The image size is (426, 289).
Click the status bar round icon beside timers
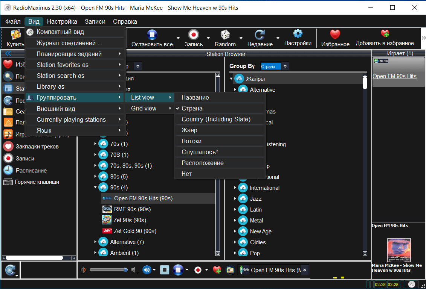(412, 284)
